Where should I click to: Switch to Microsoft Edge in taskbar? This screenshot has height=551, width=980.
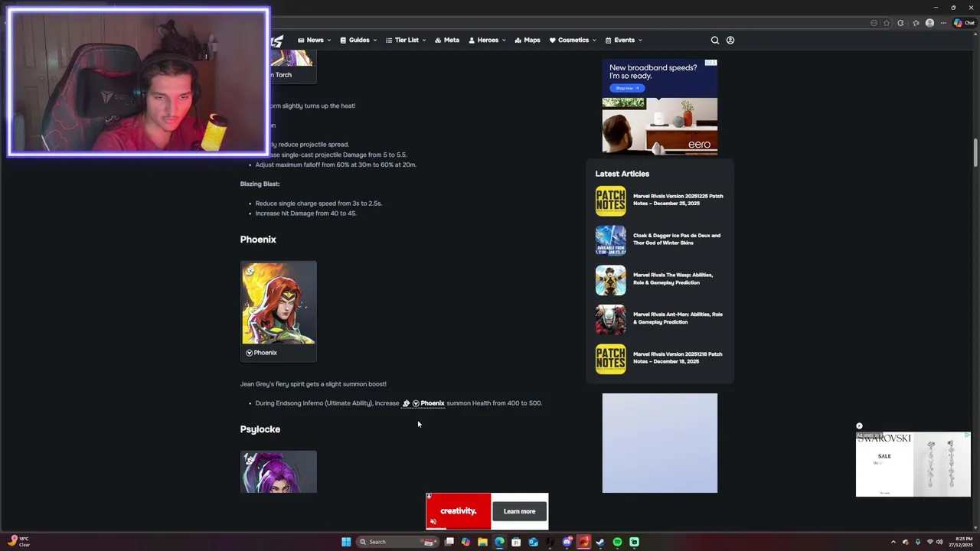pyautogui.click(x=499, y=542)
